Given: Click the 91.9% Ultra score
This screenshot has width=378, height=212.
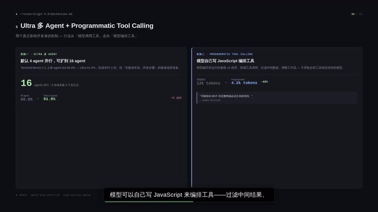Looking at the screenshot, I should [x=50, y=99].
